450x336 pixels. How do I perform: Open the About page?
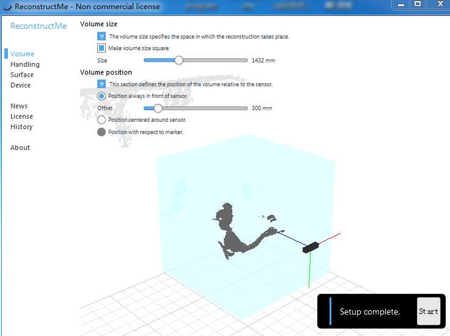(x=20, y=147)
